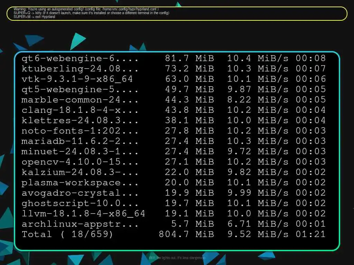The height and width of the screenshot is (265, 354).
Task: Click the 20.0 MiB size for plasma-workspace
Action: (189, 183)
